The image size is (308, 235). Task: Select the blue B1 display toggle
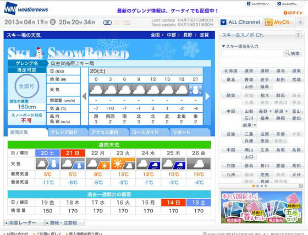point(107,23)
